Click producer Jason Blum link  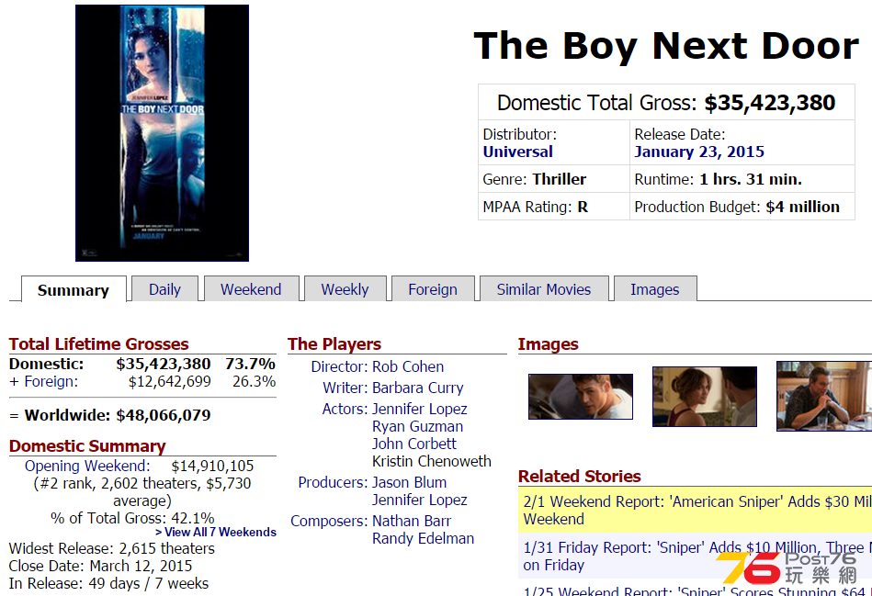[x=409, y=482]
